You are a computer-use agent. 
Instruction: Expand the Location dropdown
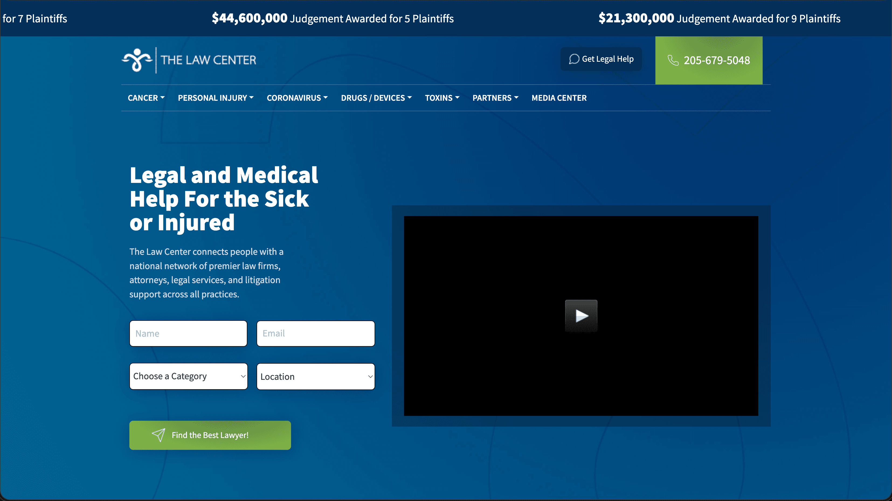[x=316, y=377]
